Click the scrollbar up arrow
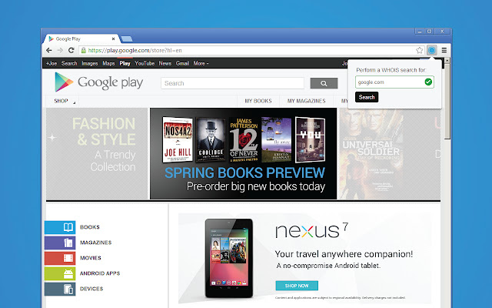Viewport: 492px width, 308px height. [447, 60]
